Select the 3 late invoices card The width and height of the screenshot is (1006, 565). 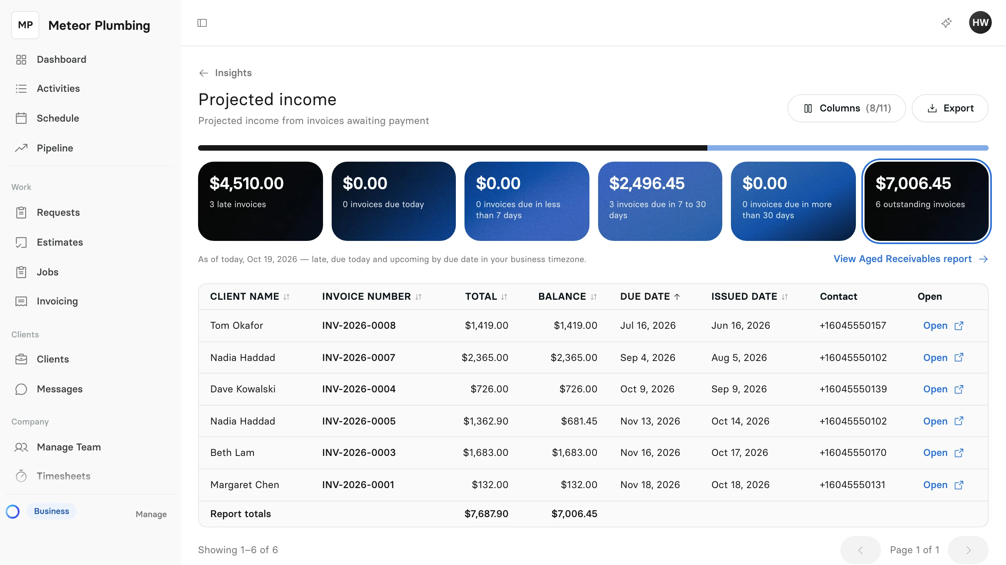260,201
